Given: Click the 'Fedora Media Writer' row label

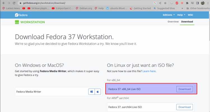Looking at the screenshot, I should point(29,92).
